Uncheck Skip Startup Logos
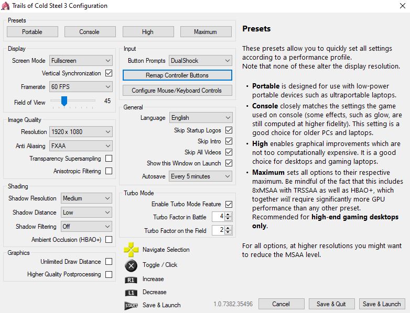The width and height of the screenshot is (410, 313). 229,130
